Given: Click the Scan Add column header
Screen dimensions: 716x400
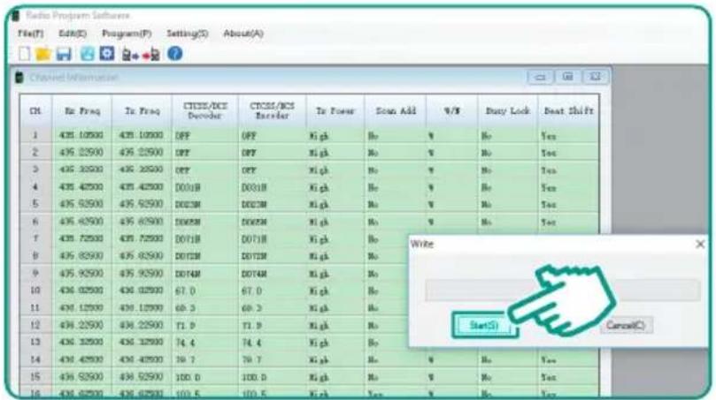Looking at the screenshot, I should [x=396, y=110].
